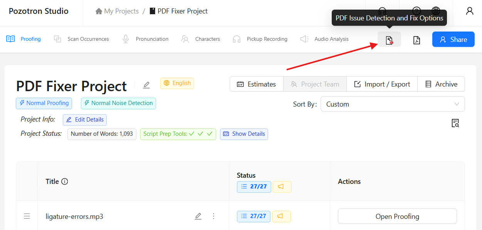482x230 pixels.
Task: Select the Pronunciation microphone tool
Action: 145,39
